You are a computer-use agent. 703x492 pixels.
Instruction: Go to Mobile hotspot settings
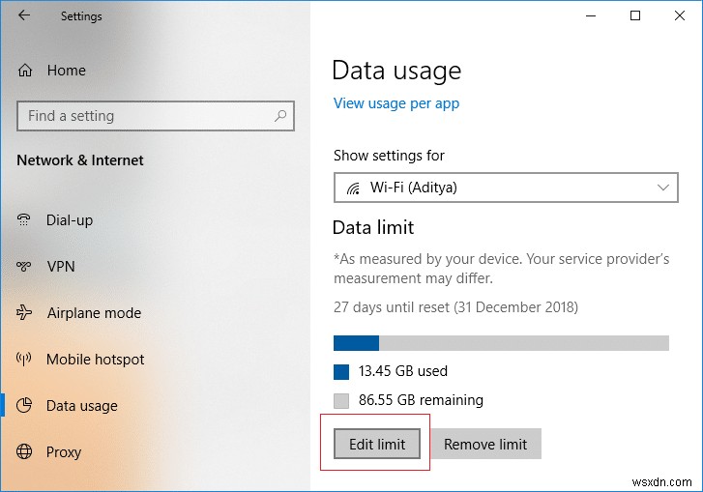[95, 360]
